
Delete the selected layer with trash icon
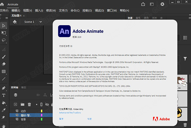point(29,104)
